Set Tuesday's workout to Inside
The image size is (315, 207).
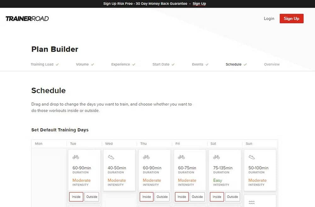(x=76, y=197)
